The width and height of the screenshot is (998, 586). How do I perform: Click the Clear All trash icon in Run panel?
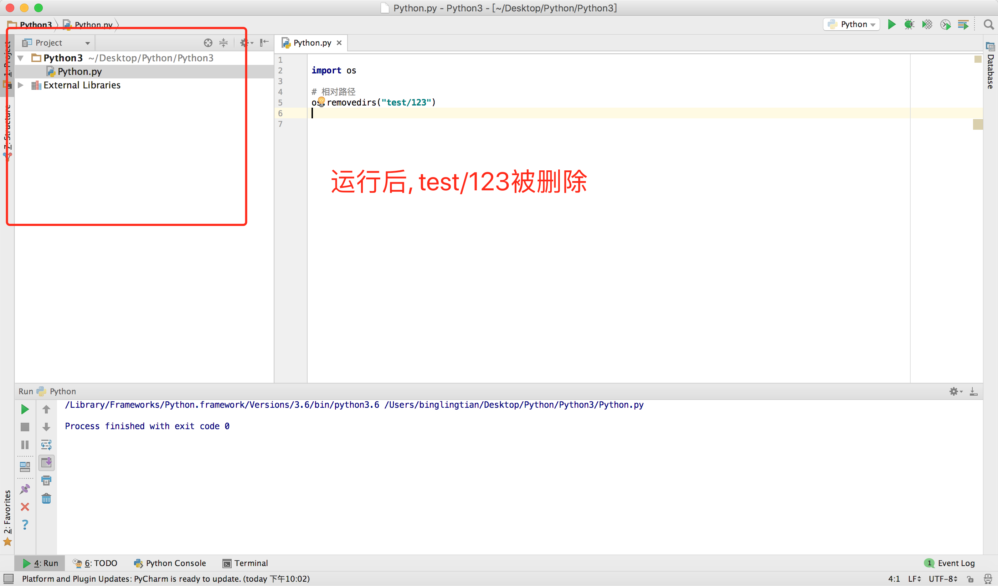pos(46,498)
